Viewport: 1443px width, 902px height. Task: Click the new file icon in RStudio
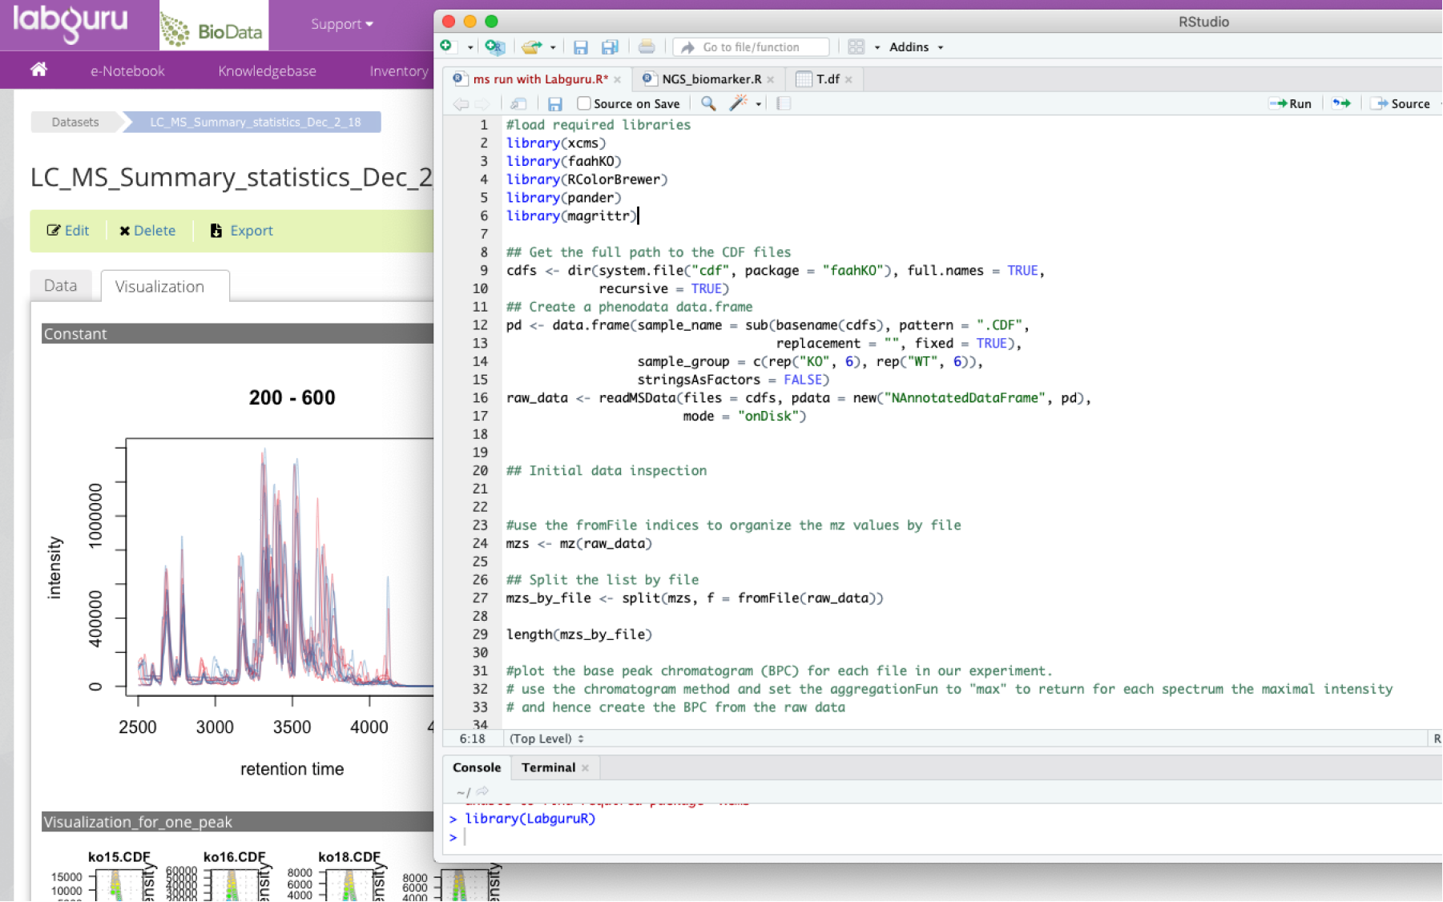[447, 46]
